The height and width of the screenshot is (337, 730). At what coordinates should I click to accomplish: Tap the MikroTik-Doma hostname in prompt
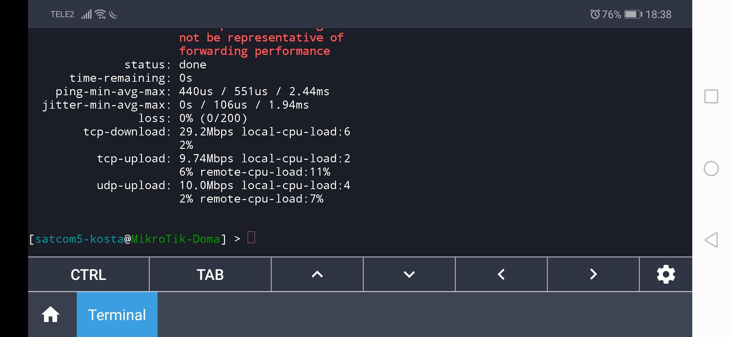pyautogui.click(x=175, y=239)
